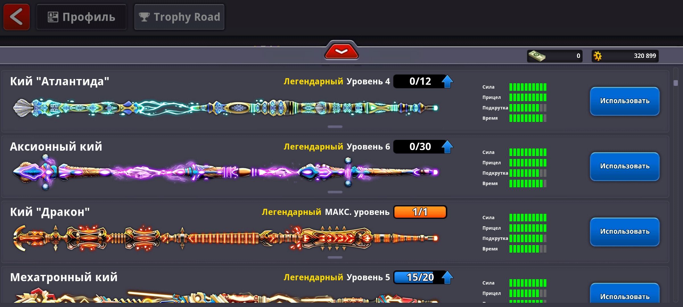Select the Дракон cue image
Screen dimensions: 683x307
click(x=225, y=238)
